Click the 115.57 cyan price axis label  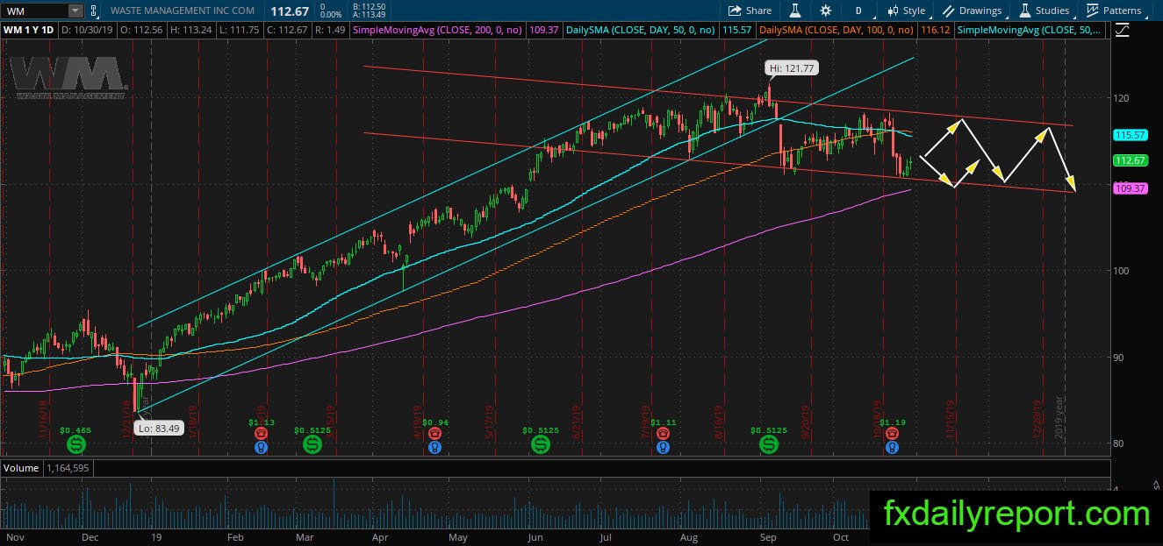point(1131,136)
